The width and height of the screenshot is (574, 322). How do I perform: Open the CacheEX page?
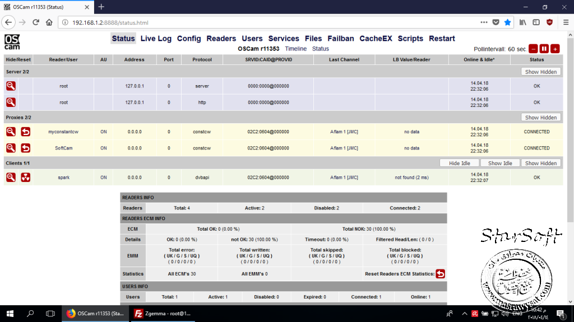[x=376, y=39]
